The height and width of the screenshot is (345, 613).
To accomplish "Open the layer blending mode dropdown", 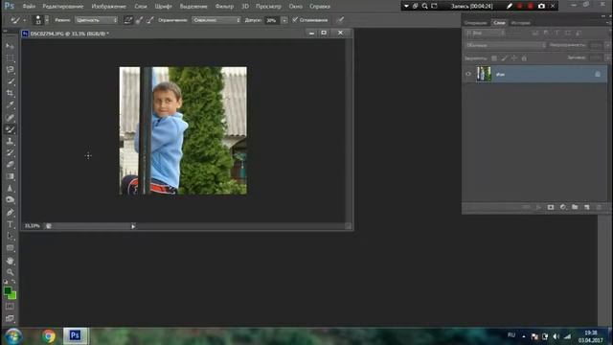I will point(505,45).
